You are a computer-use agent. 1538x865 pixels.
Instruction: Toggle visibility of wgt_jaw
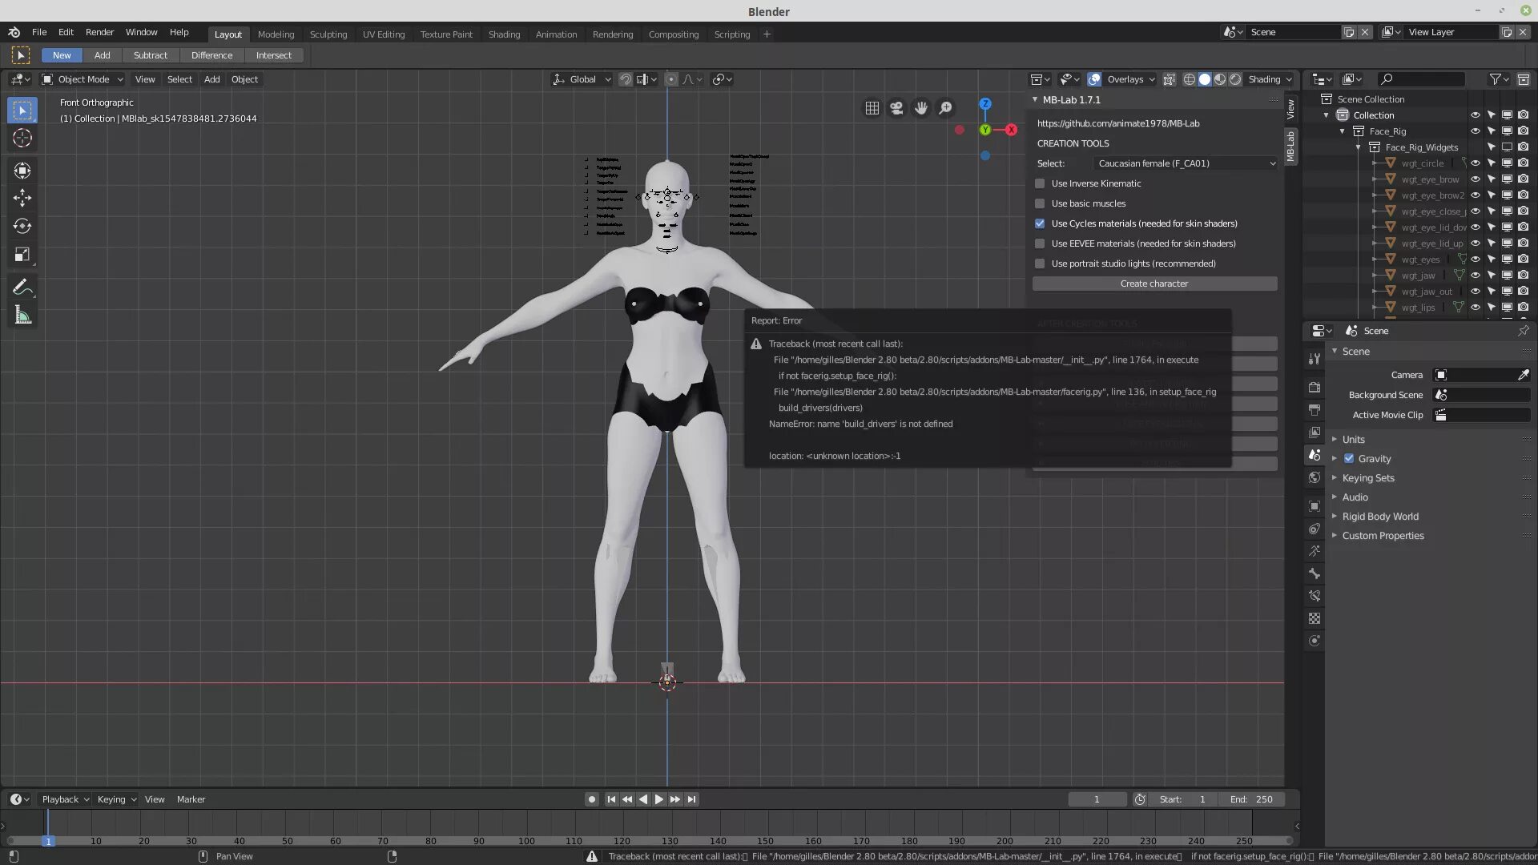(x=1476, y=276)
